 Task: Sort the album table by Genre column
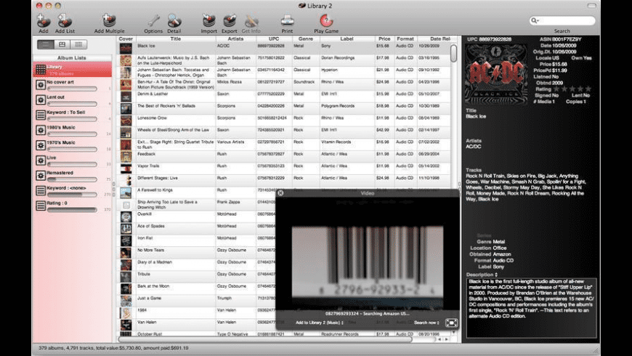(305, 39)
